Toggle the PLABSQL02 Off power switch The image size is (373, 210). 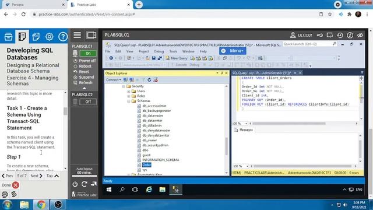[88, 101]
